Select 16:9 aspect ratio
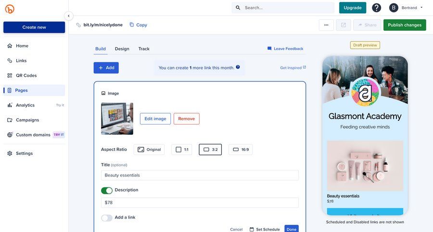The image size is (433, 232). (241, 150)
